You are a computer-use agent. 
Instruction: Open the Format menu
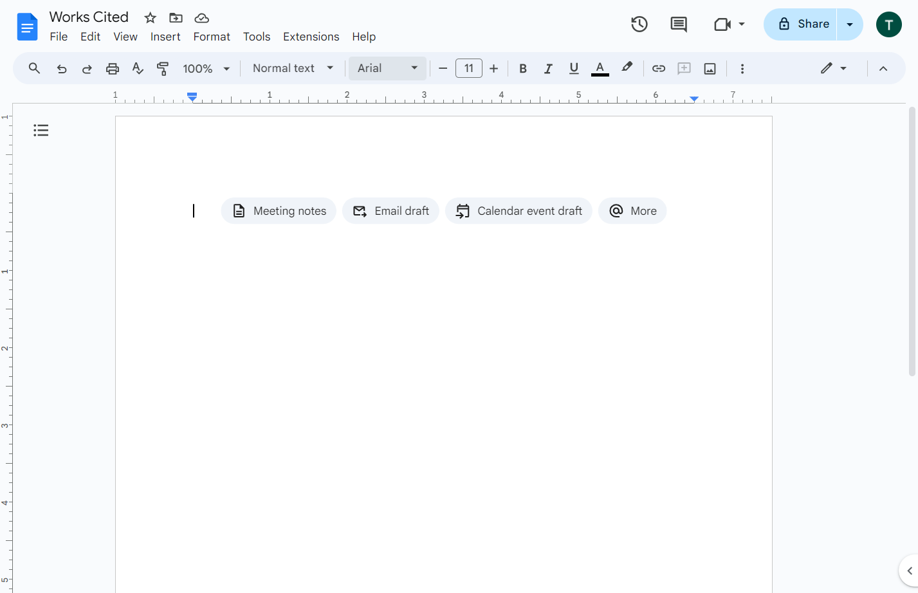click(x=212, y=37)
